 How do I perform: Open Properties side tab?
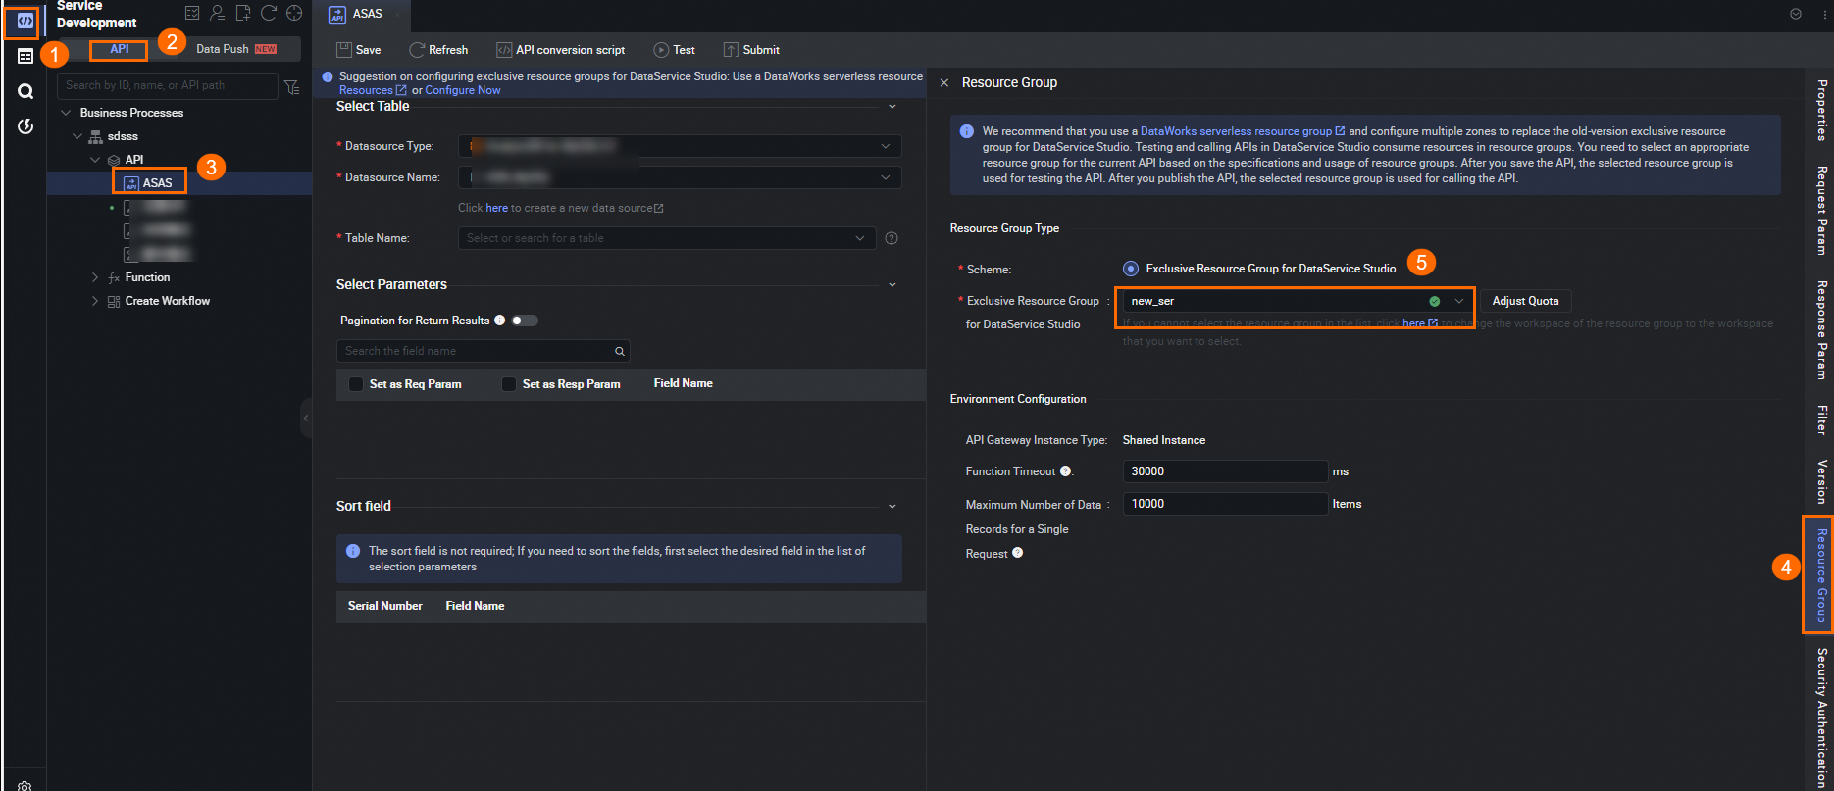[1821, 111]
